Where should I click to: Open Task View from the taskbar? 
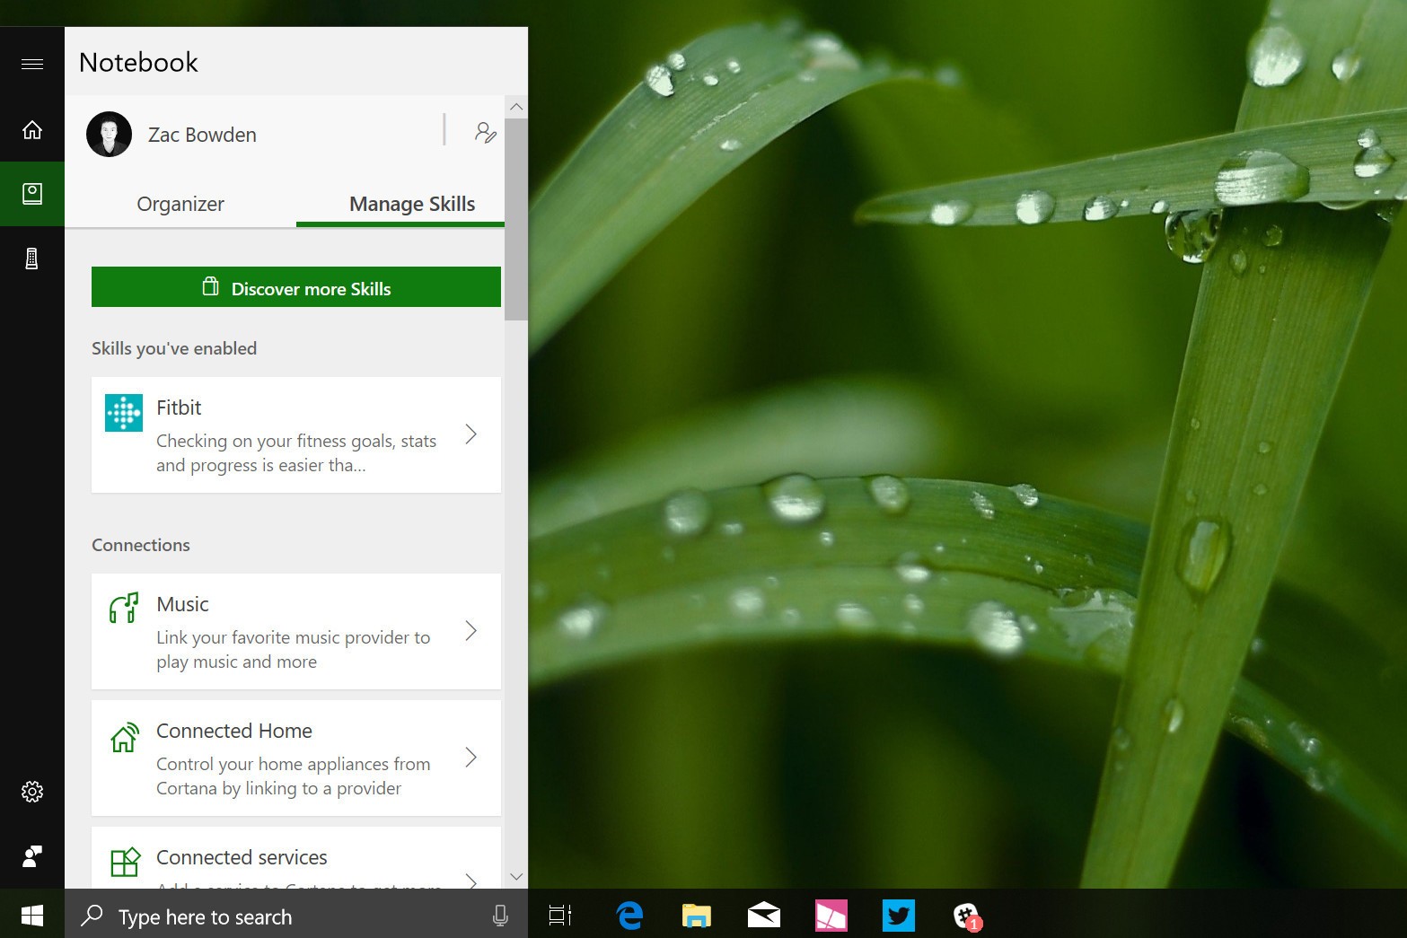point(560,916)
